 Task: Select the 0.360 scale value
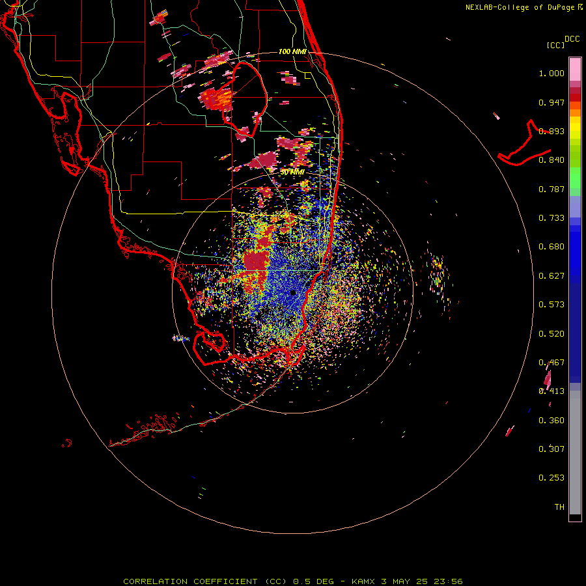point(551,421)
